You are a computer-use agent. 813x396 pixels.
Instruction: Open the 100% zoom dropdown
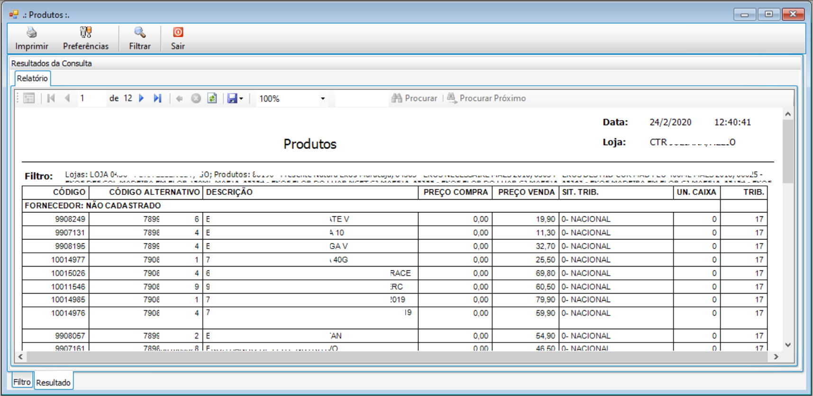(x=323, y=99)
